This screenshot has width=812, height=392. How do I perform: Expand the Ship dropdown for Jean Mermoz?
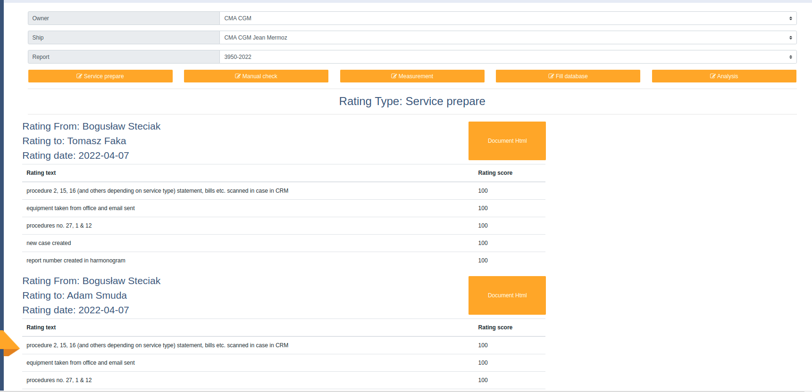(508, 38)
